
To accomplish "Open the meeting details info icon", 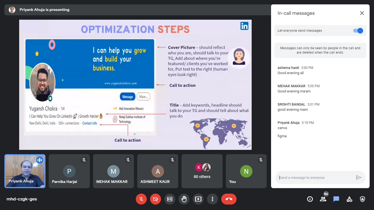I will pyautogui.click(x=310, y=199).
